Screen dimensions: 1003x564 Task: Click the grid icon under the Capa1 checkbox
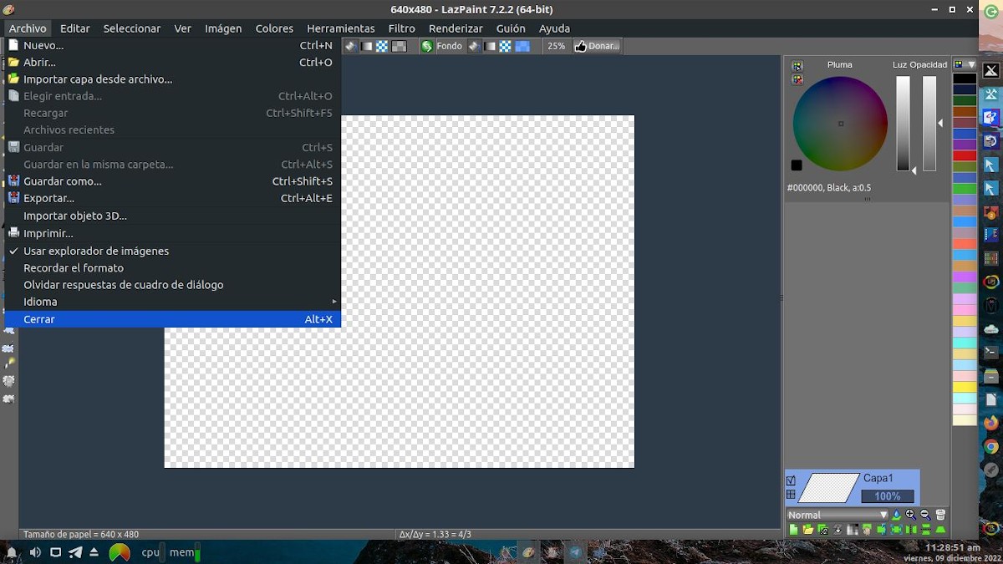791,495
